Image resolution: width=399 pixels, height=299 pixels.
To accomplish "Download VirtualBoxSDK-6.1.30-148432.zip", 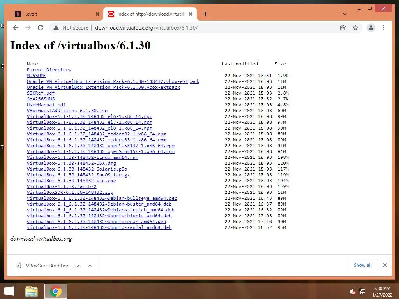I will [70, 192].
